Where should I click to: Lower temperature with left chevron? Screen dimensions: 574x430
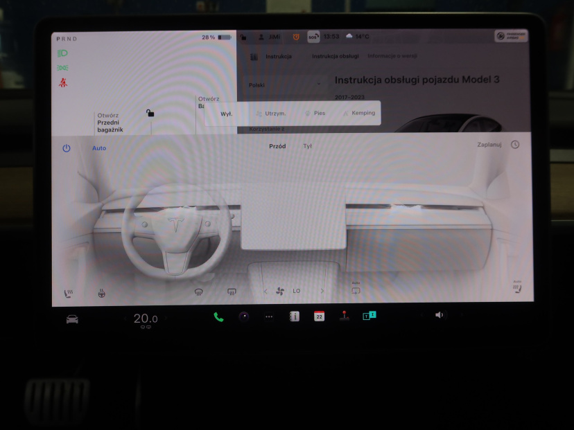[x=125, y=319]
